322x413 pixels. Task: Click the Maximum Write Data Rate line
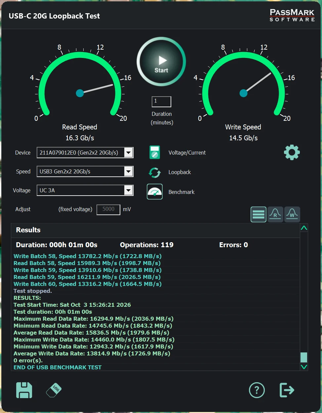tap(94, 340)
